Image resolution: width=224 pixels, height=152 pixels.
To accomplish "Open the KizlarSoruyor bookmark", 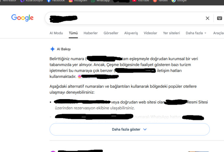I will tap(31, 1).
